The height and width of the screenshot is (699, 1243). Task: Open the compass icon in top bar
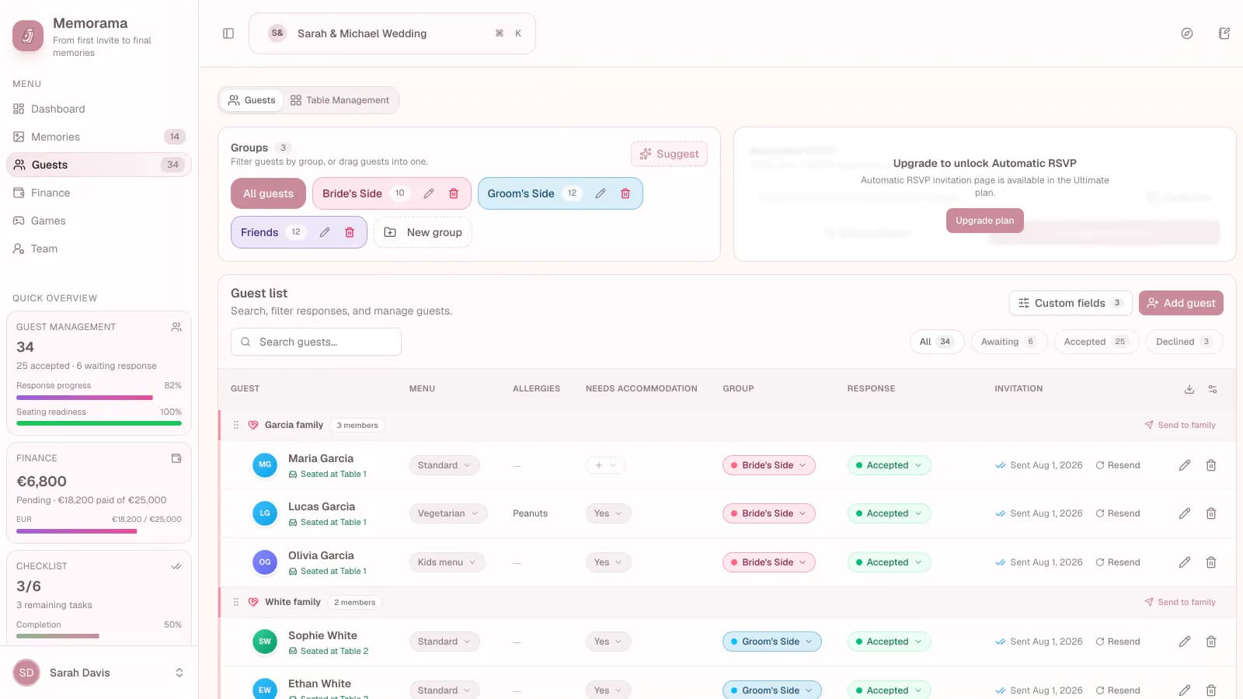click(1187, 33)
